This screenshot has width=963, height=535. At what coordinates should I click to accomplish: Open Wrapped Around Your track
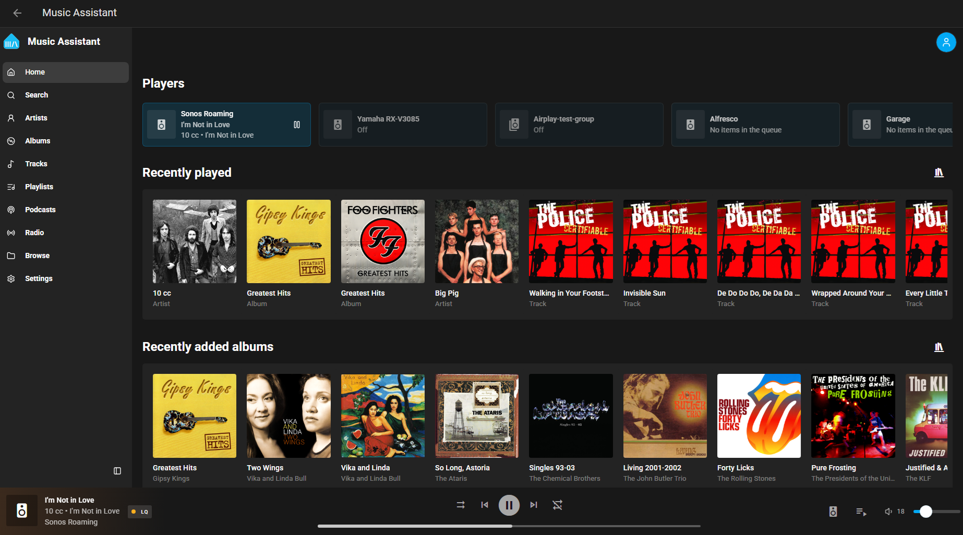(x=853, y=241)
